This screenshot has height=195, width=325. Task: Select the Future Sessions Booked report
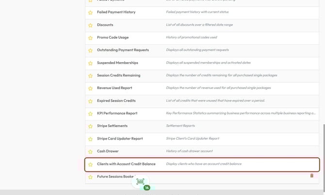coord(114,177)
